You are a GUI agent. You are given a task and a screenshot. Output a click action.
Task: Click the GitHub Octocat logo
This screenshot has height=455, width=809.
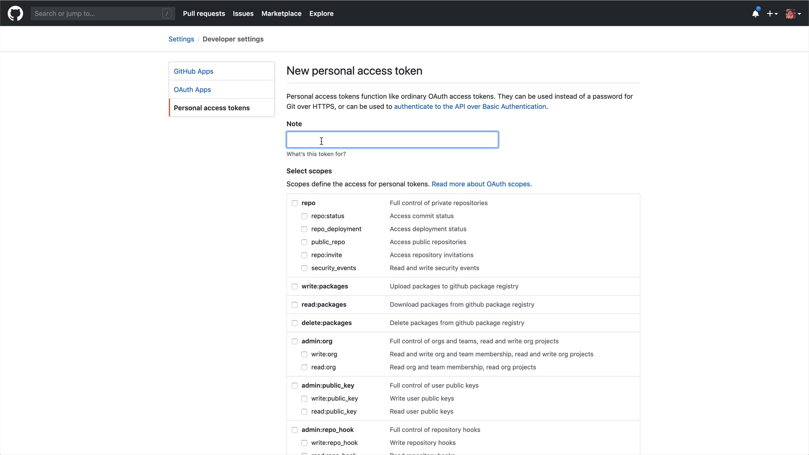(15, 13)
